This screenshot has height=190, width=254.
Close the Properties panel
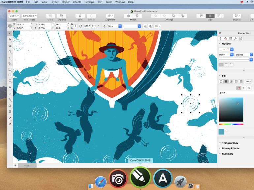click(x=220, y=33)
